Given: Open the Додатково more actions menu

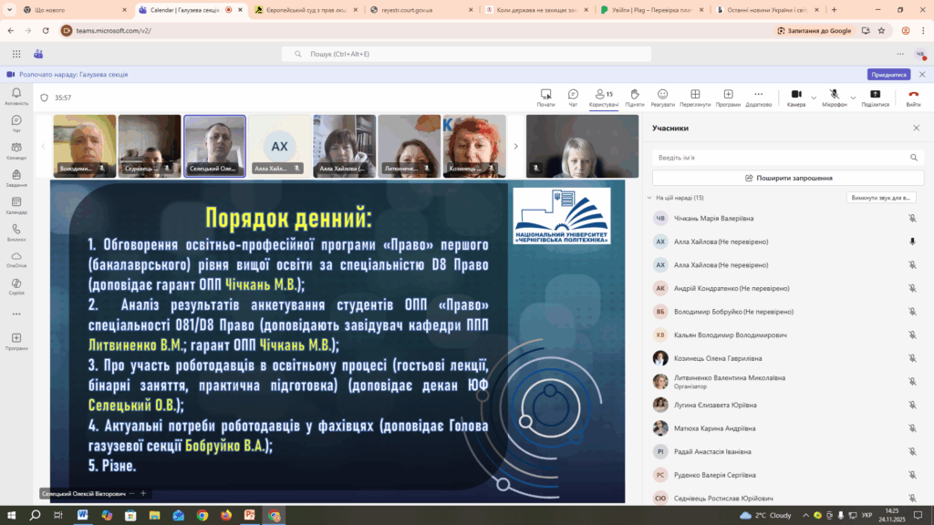Looking at the screenshot, I should 758,95.
